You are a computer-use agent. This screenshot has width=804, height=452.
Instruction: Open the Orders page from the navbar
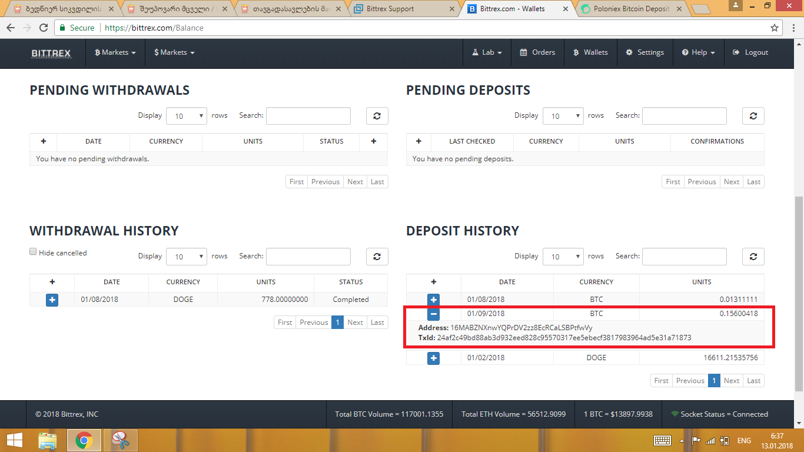point(538,52)
